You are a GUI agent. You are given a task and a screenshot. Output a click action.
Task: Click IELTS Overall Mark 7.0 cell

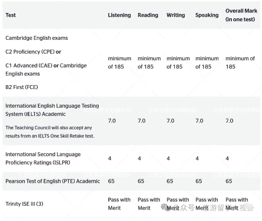[x=229, y=121]
